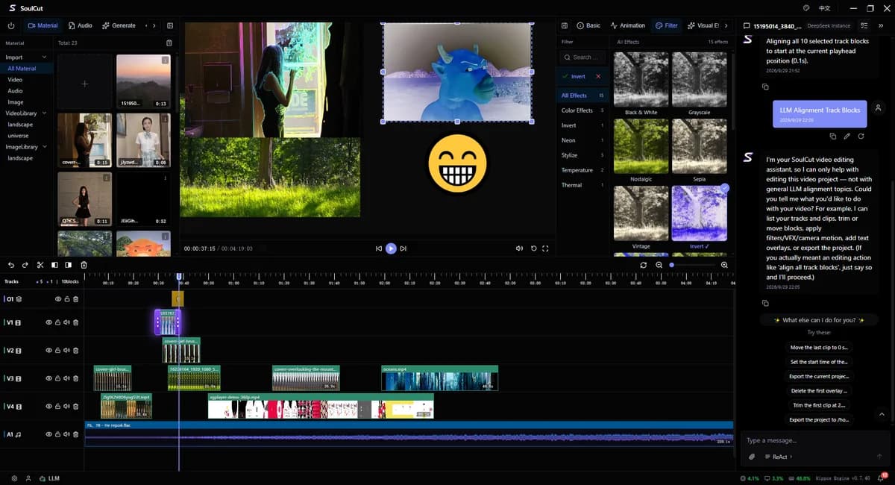Image resolution: width=895 pixels, height=485 pixels.
Task: Click the timeline refresh/reset zoom icon
Action: coord(644,265)
